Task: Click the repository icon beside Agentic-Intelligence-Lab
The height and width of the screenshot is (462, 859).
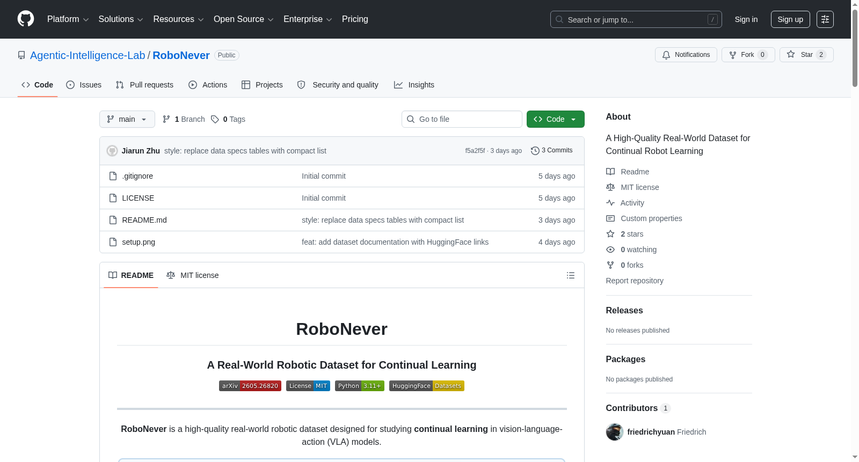Action: pos(21,55)
